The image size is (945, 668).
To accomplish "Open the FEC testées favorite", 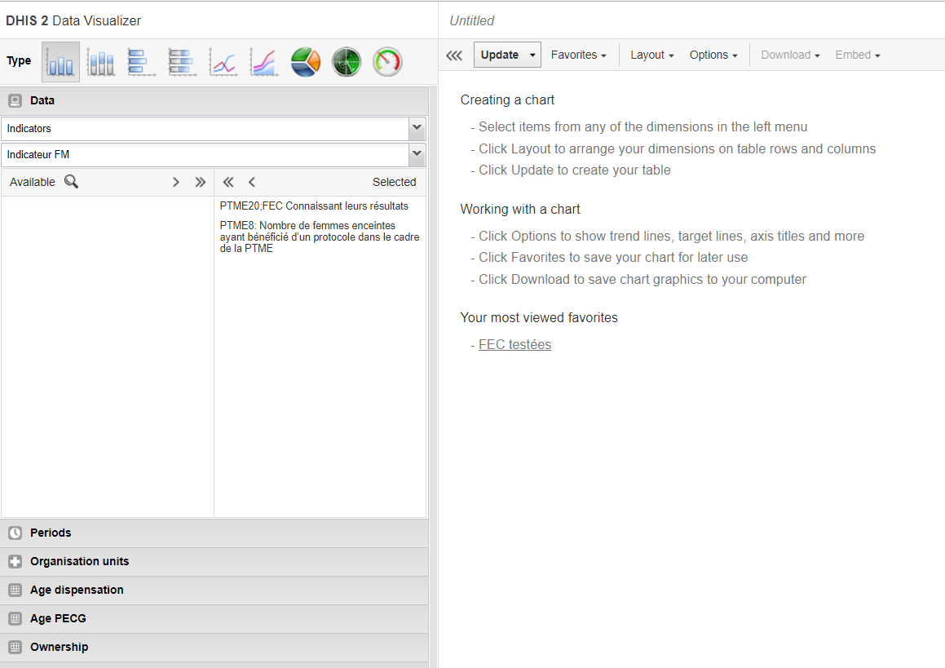I will tap(514, 345).
